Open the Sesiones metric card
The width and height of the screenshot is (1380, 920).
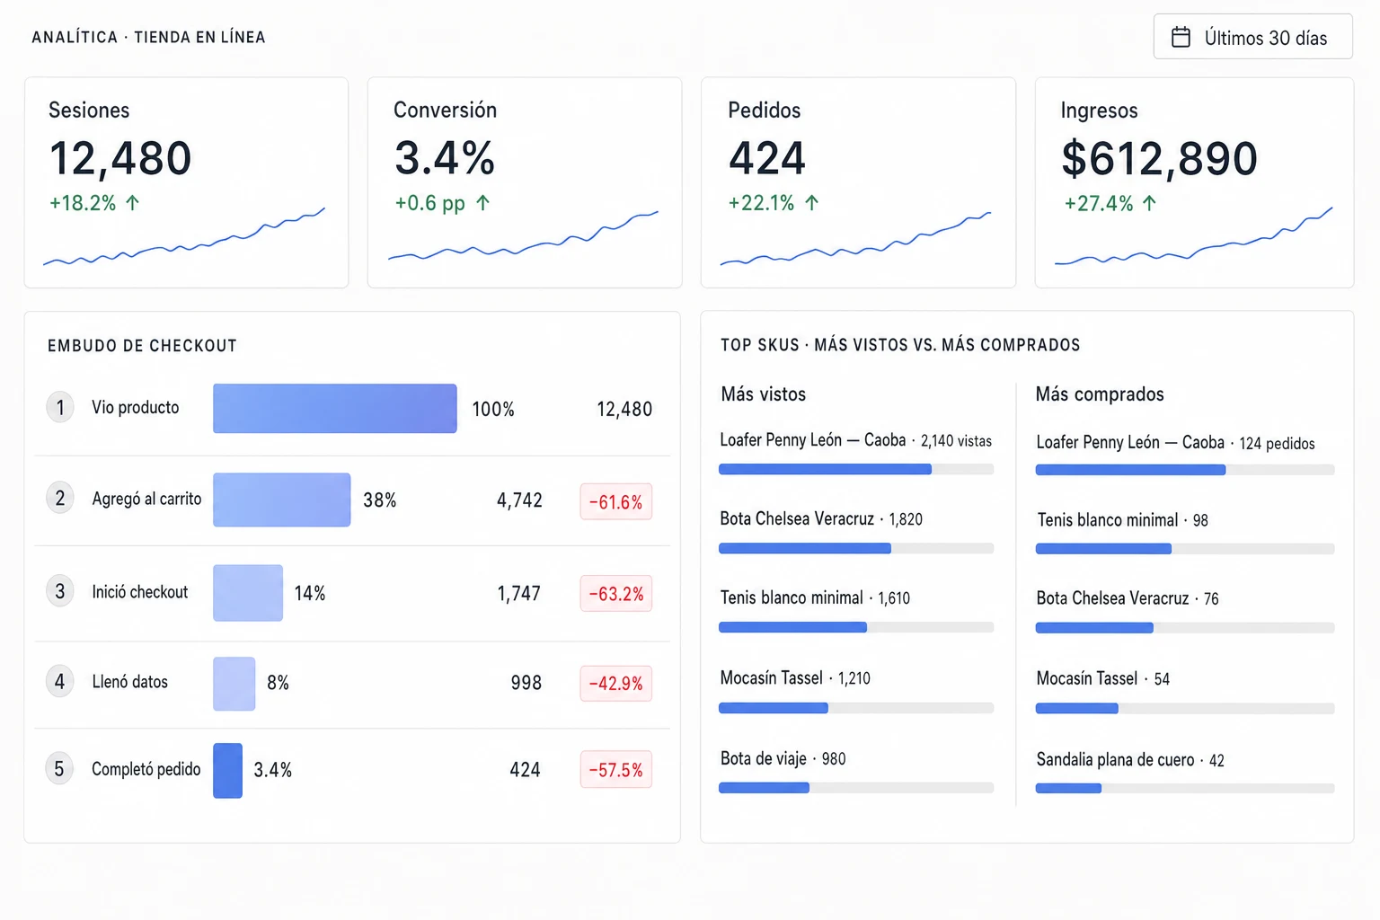pyautogui.click(x=186, y=182)
